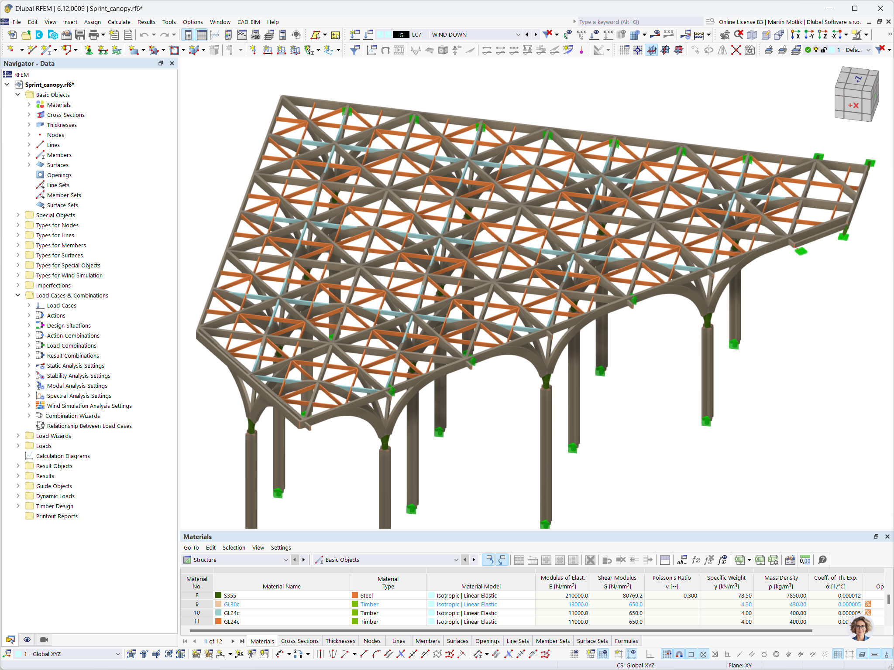The image size is (894, 670).
Task: Click view in Z direction icon
Action: (822, 35)
